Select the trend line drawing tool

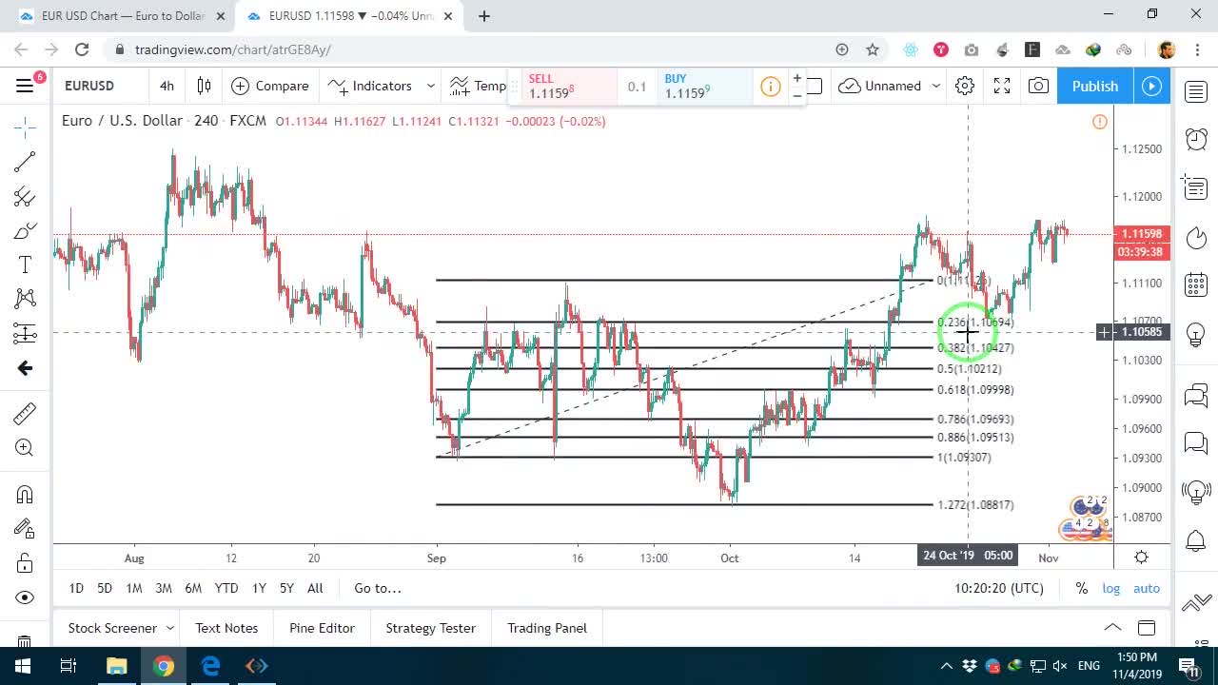[25, 162]
